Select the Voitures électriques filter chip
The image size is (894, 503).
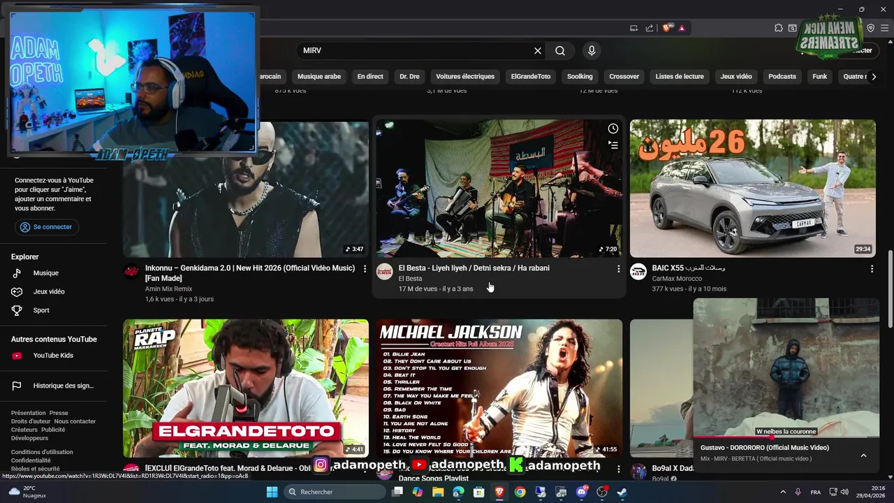[465, 77]
